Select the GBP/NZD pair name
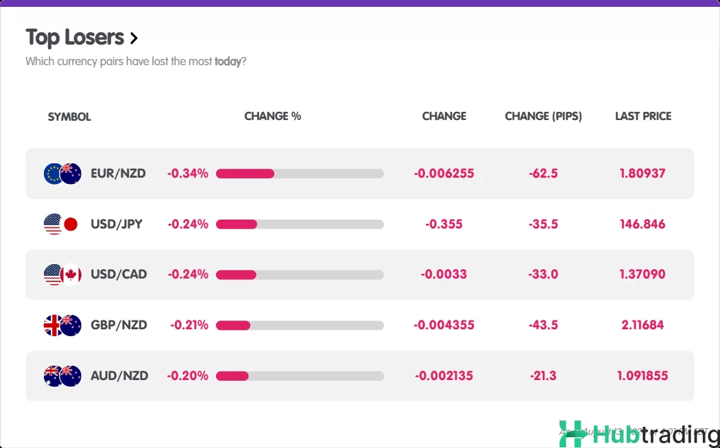Image resolution: width=720 pixels, height=448 pixels. tap(119, 325)
